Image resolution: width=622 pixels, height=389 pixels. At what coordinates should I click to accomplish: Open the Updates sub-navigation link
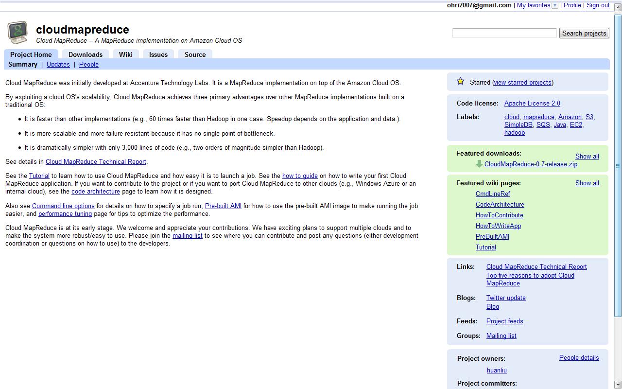pos(58,64)
